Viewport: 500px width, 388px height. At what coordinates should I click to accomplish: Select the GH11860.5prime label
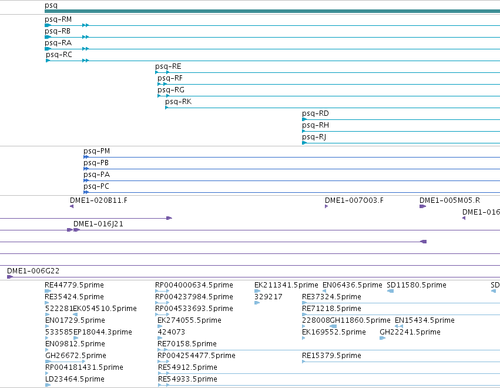360,320
